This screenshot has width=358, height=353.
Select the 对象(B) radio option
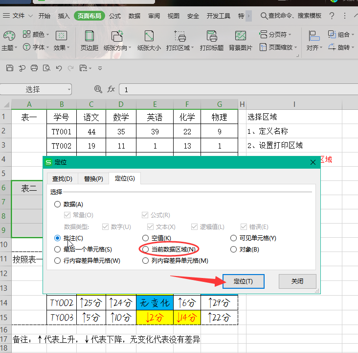click(x=233, y=249)
